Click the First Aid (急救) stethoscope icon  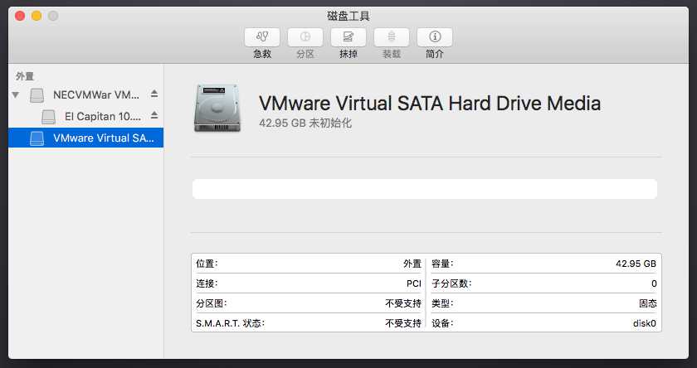(262, 36)
